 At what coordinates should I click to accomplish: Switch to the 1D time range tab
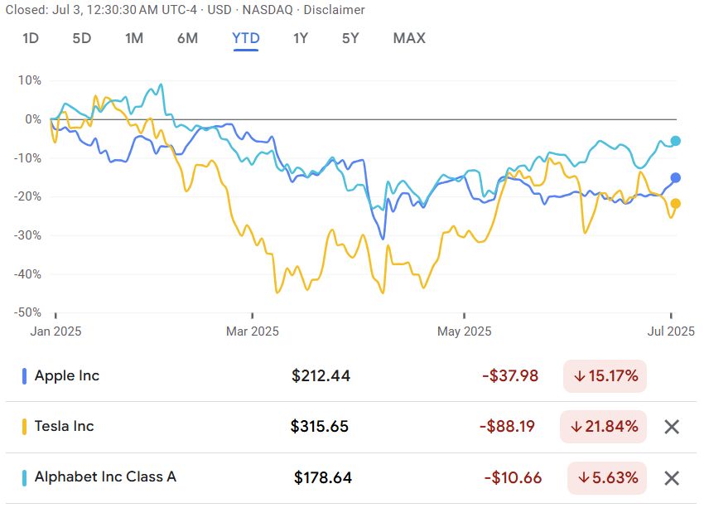[31, 38]
